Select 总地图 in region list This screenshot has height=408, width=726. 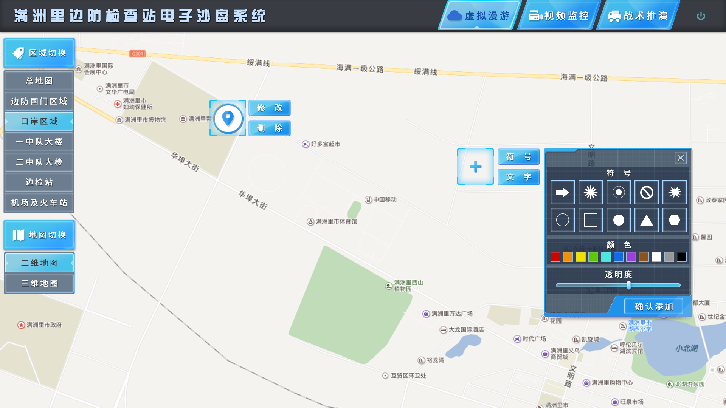tap(39, 81)
